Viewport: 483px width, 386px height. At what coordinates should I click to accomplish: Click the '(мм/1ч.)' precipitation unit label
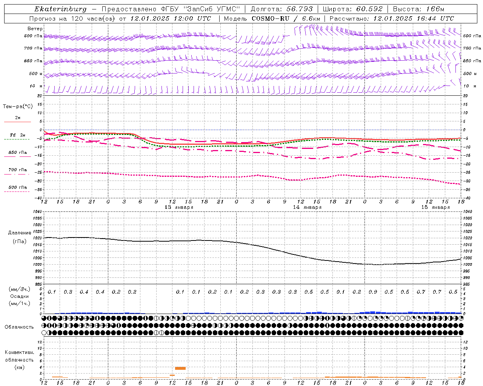click(x=20, y=304)
